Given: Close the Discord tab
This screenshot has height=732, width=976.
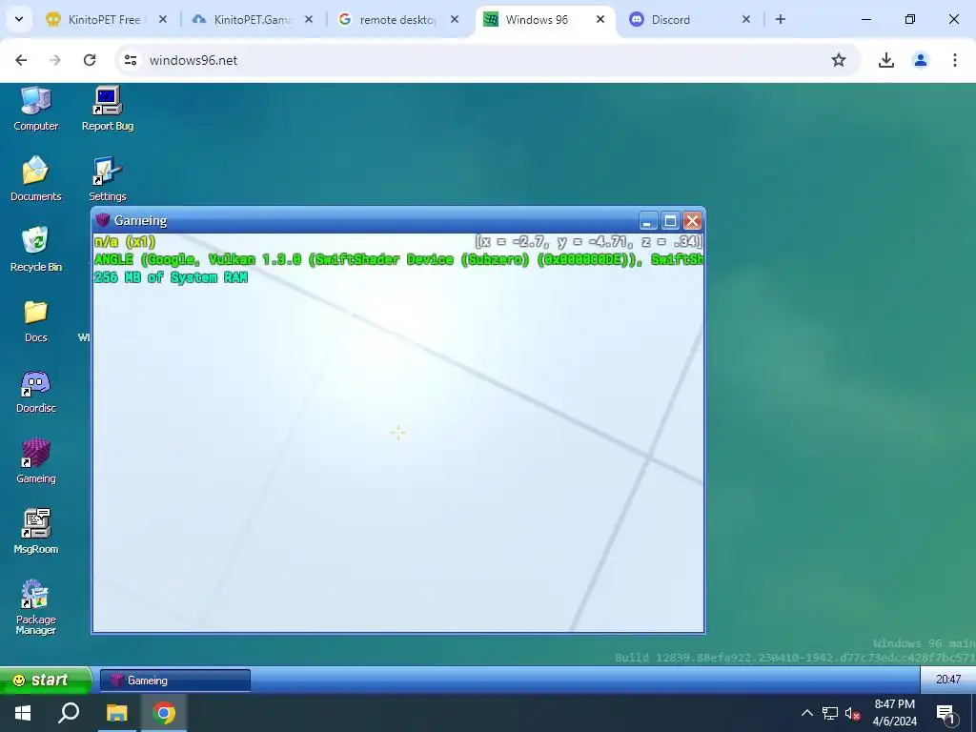Looking at the screenshot, I should [x=746, y=20].
